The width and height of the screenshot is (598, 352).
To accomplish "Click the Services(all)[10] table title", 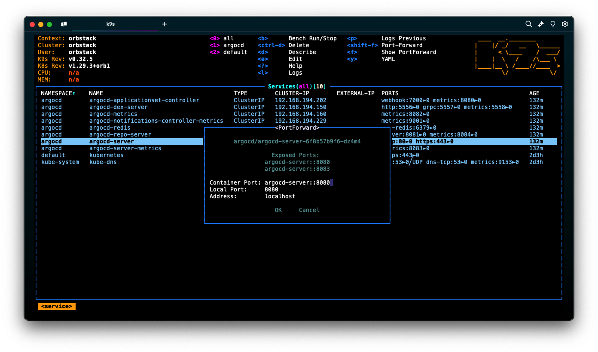I will tap(297, 86).
